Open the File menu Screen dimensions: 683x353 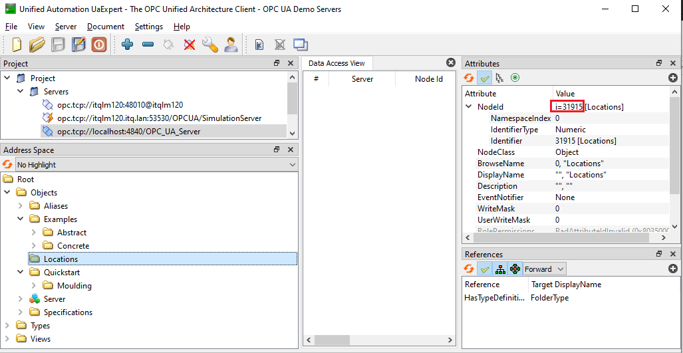click(x=11, y=27)
